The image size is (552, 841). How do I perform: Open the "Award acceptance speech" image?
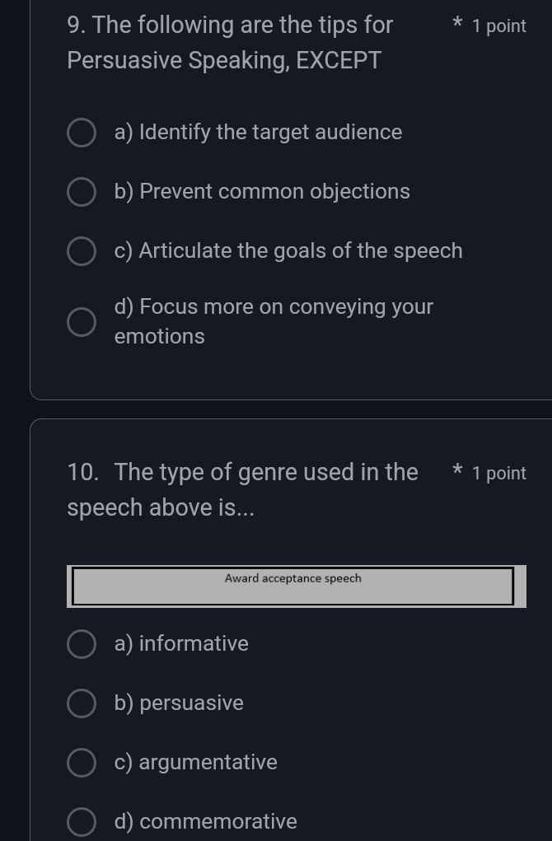coord(293,586)
